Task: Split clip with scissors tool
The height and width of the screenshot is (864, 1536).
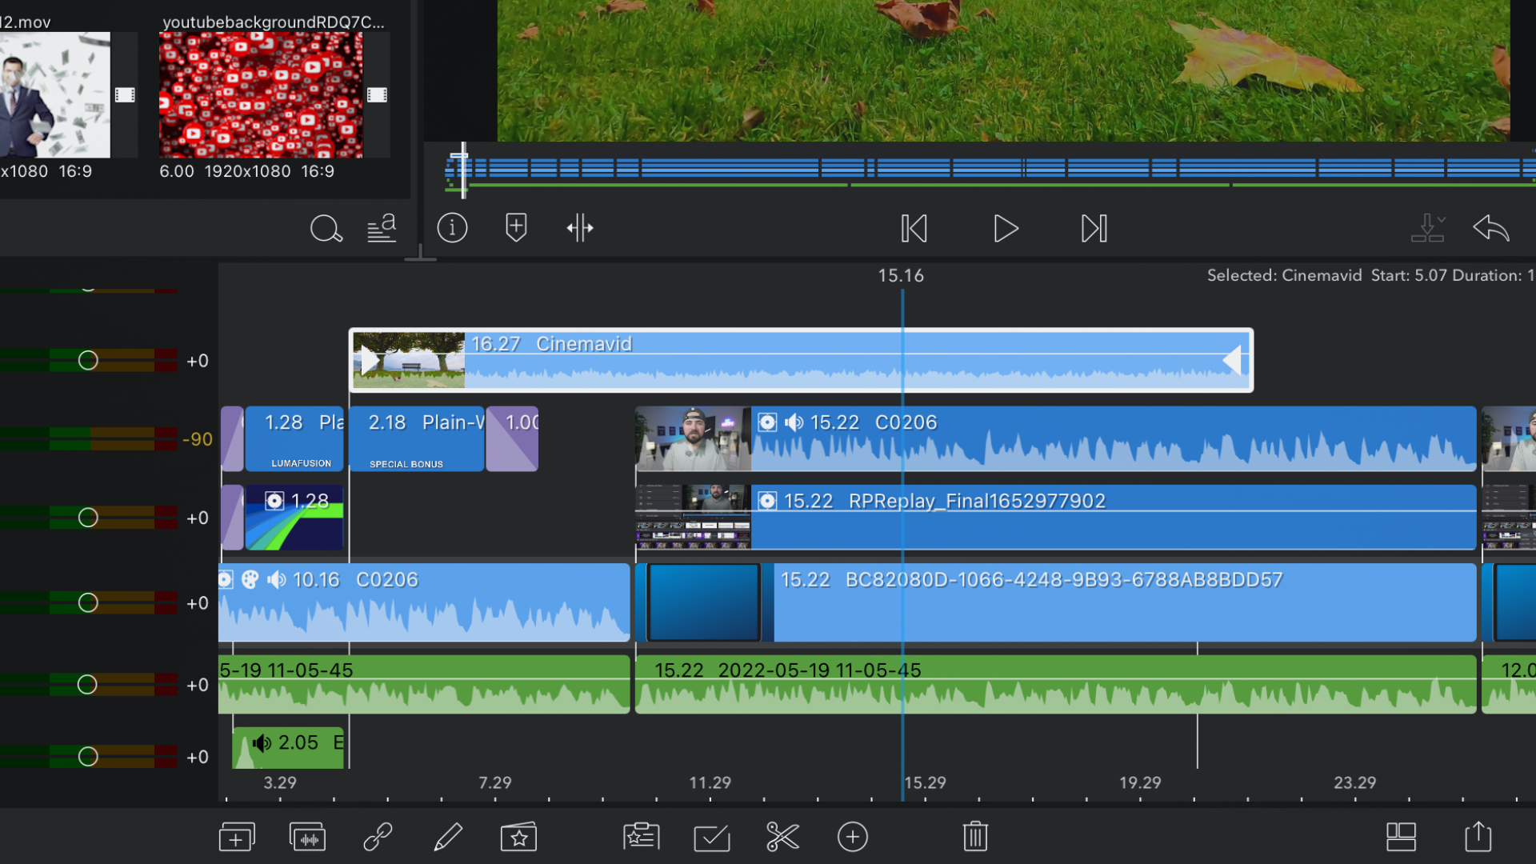Action: click(782, 838)
